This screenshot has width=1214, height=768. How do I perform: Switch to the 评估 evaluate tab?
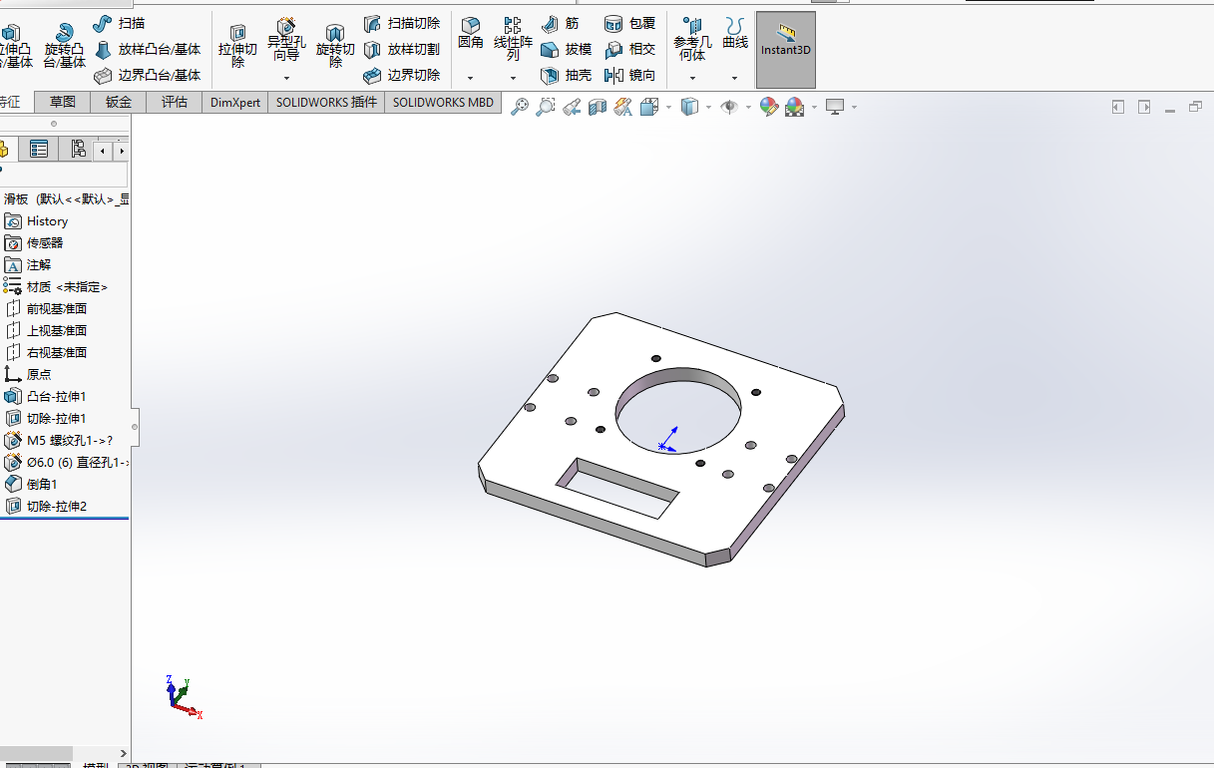pos(175,102)
